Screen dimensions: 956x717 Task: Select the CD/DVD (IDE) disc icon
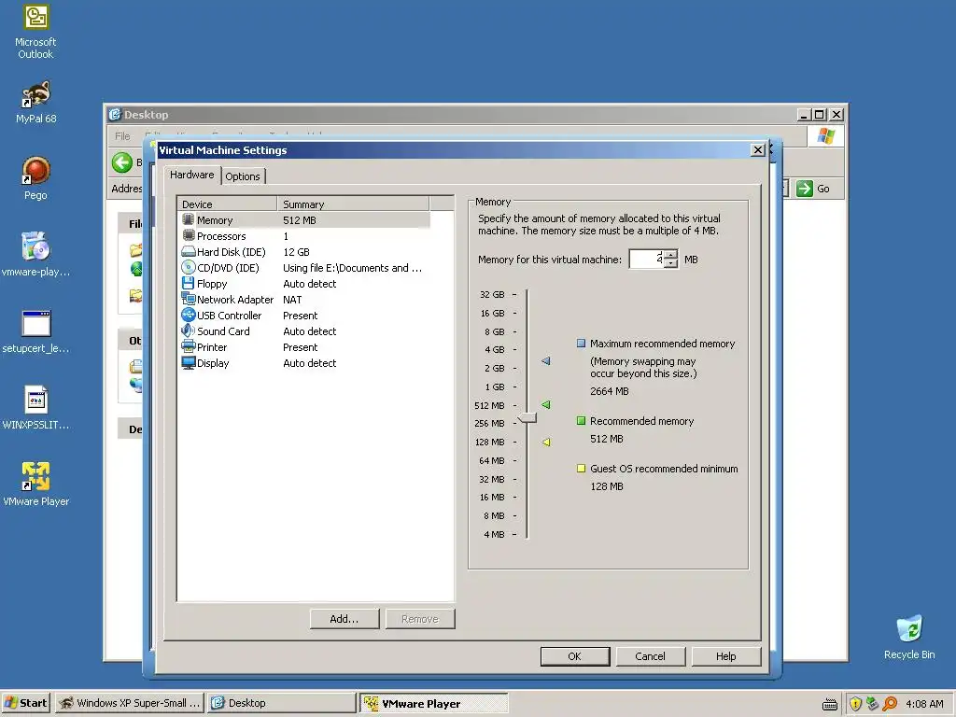point(189,268)
